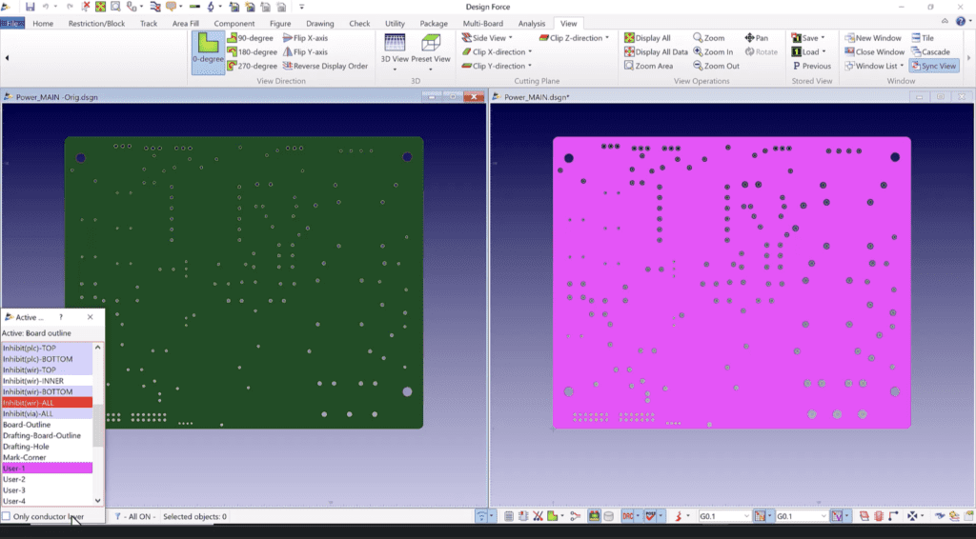
Task: Open help for the Active layer panel
Action: point(60,317)
